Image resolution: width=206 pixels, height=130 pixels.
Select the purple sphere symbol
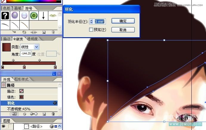[x=15, y=15]
